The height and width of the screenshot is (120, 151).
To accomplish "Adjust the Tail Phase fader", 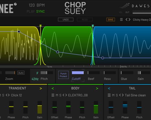I will [x=125, y=107].
